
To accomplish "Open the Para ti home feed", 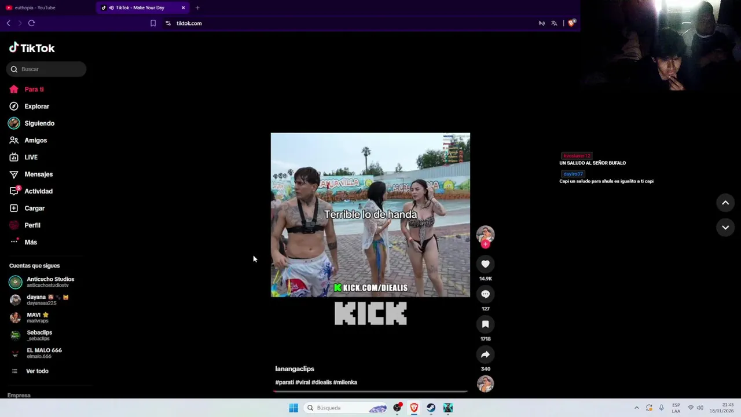I will pyautogui.click(x=27, y=89).
